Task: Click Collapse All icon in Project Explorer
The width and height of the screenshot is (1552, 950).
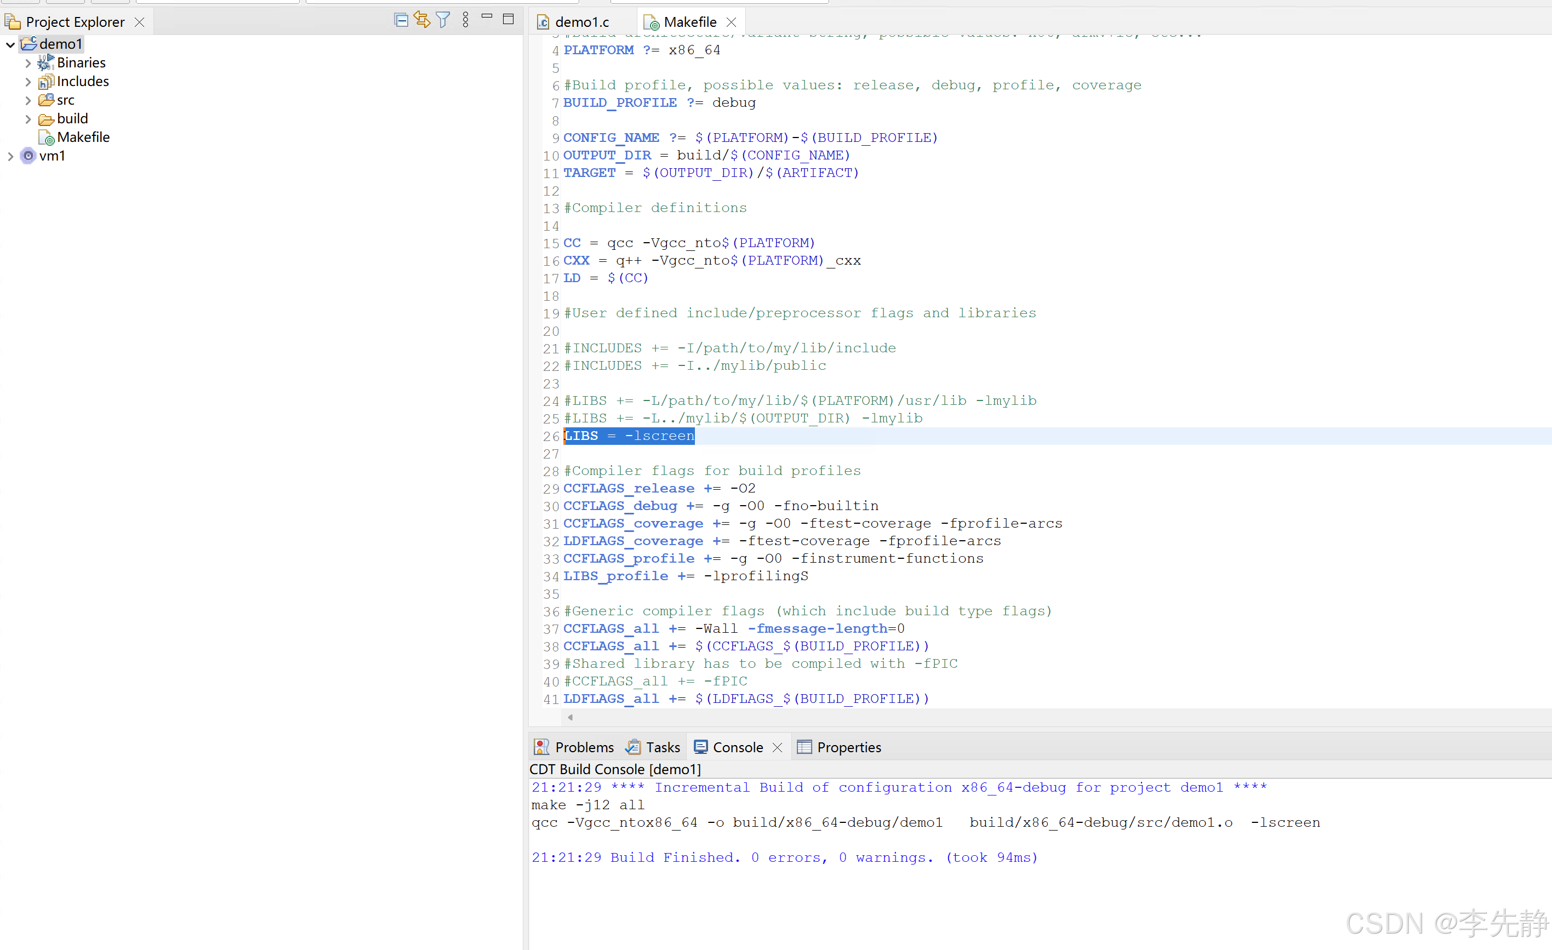Action: click(x=401, y=20)
